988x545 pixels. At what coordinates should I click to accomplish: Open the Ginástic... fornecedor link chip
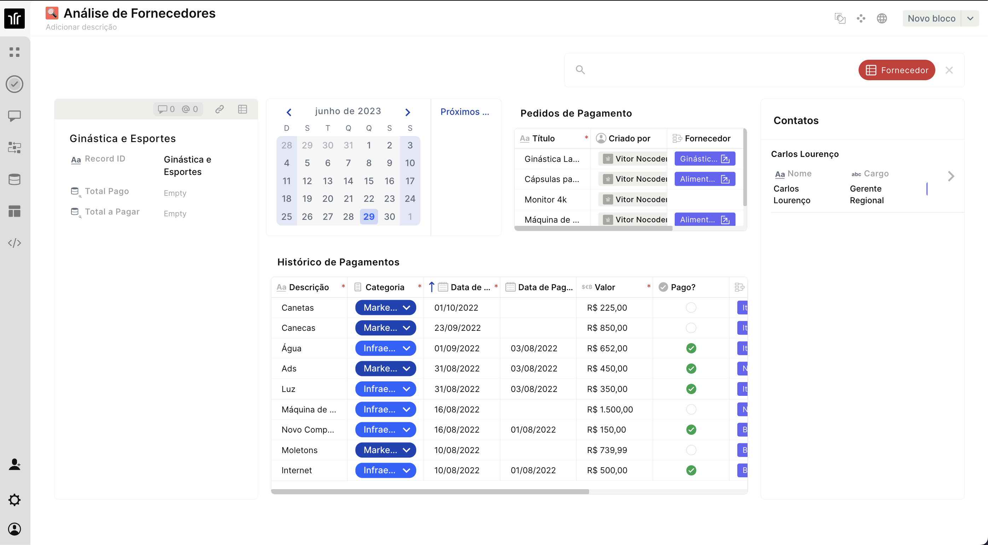point(704,159)
